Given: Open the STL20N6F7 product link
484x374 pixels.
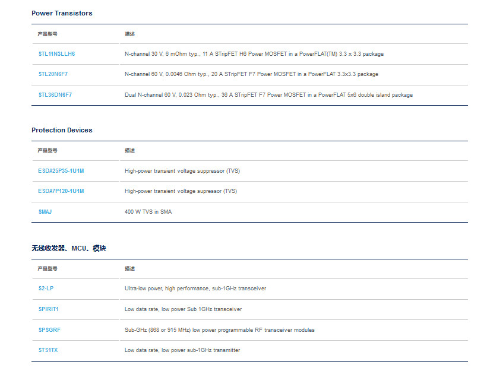Looking at the screenshot, I should pos(53,74).
